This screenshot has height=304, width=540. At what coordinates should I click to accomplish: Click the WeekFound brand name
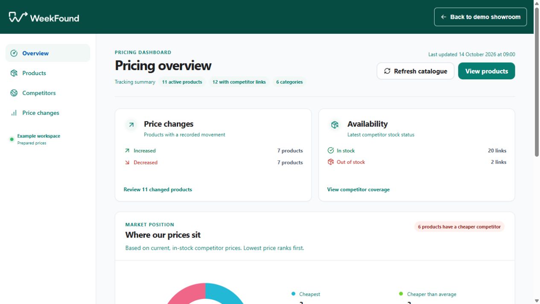pyautogui.click(x=55, y=18)
